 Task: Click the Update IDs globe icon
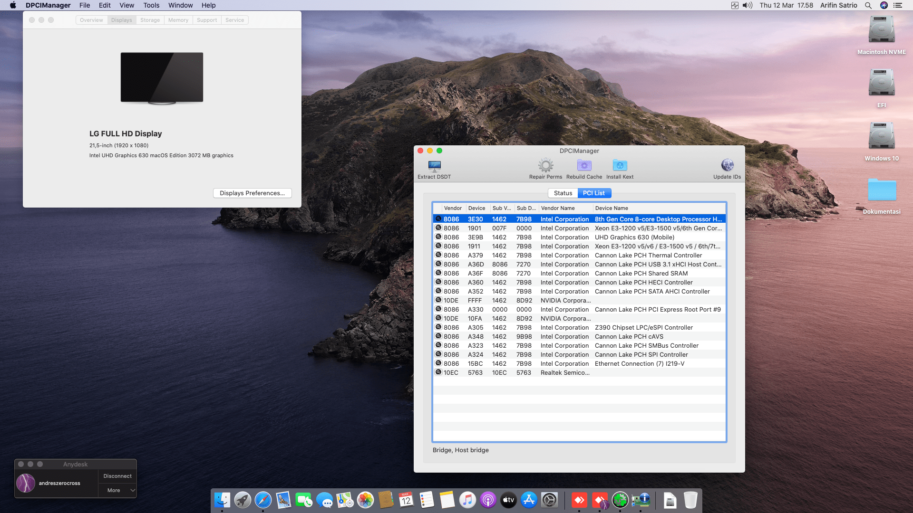tap(727, 166)
